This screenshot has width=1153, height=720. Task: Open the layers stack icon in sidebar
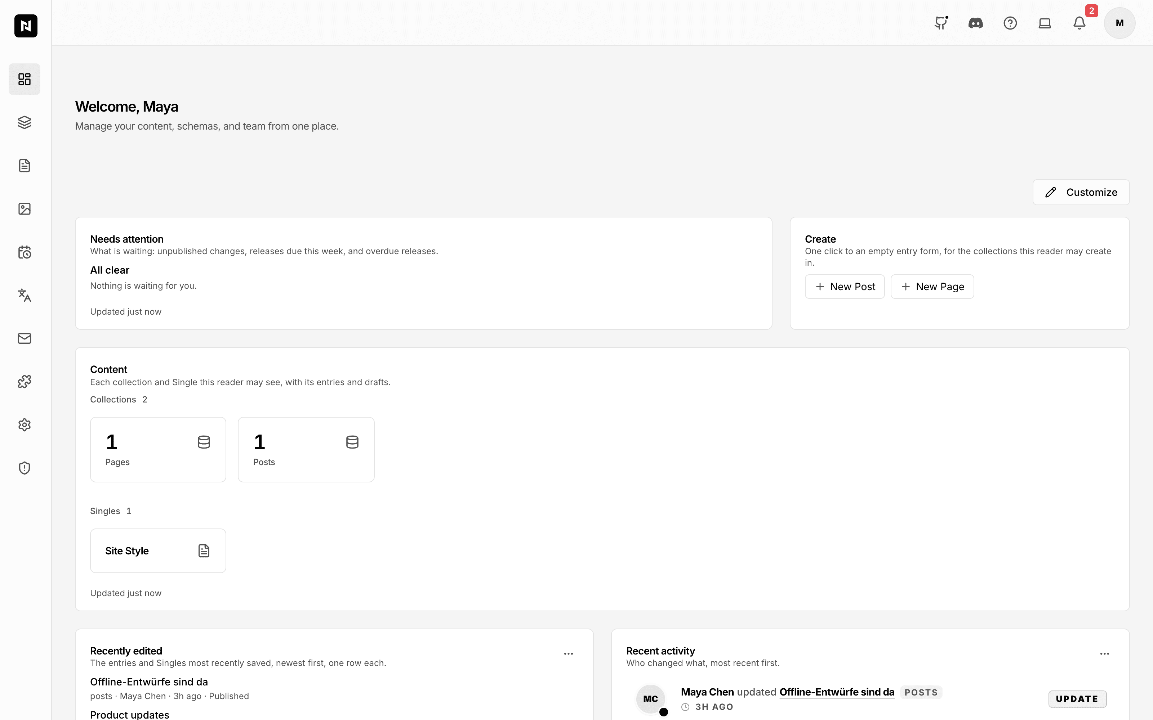coord(24,122)
